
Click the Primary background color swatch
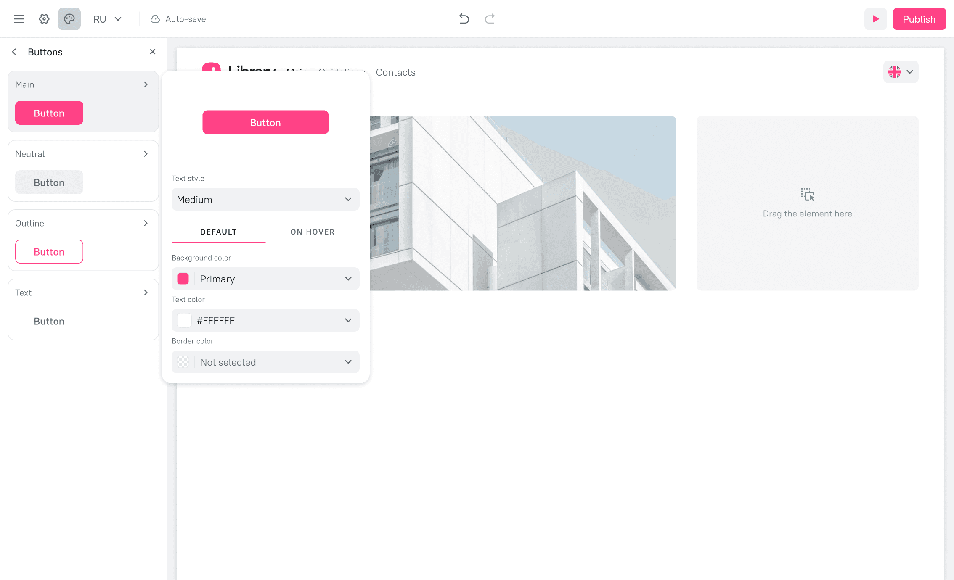[x=183, y=279]
